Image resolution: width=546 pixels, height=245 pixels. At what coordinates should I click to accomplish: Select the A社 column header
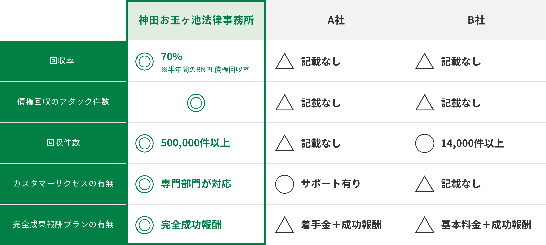pos(336,20)
